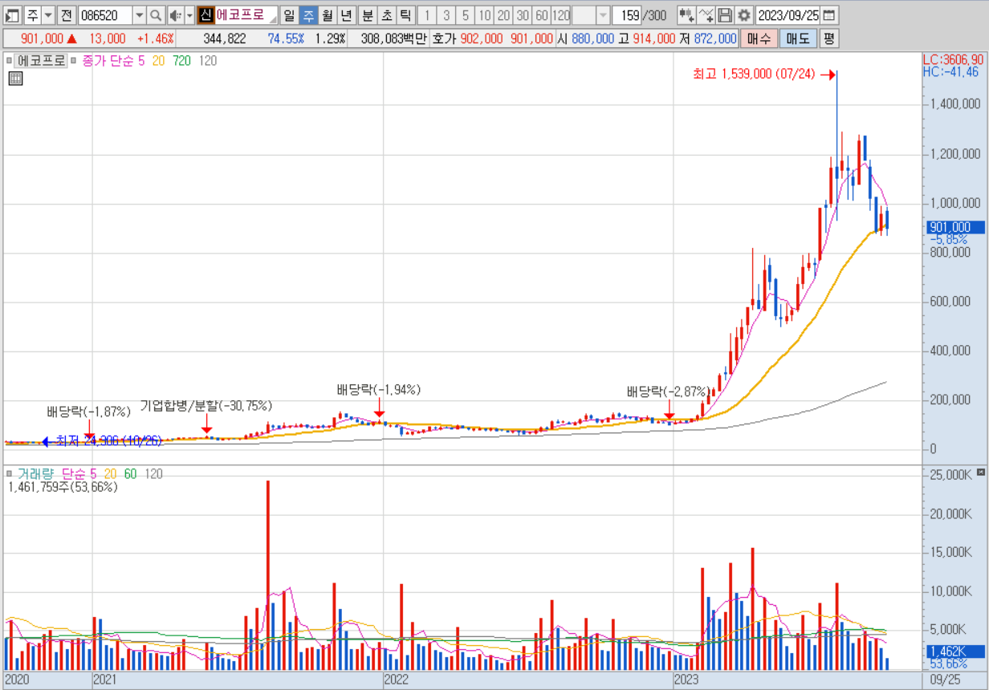Select tick 틱 chart
The height and width of the screenshot is (690, 989).
[x=405, y=15]
